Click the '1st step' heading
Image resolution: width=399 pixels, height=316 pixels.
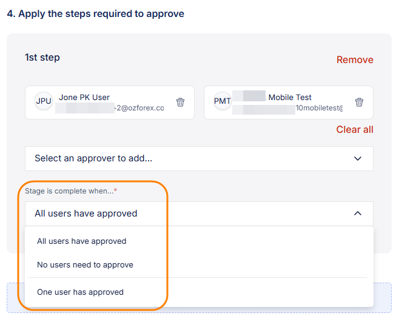point(42,58)
